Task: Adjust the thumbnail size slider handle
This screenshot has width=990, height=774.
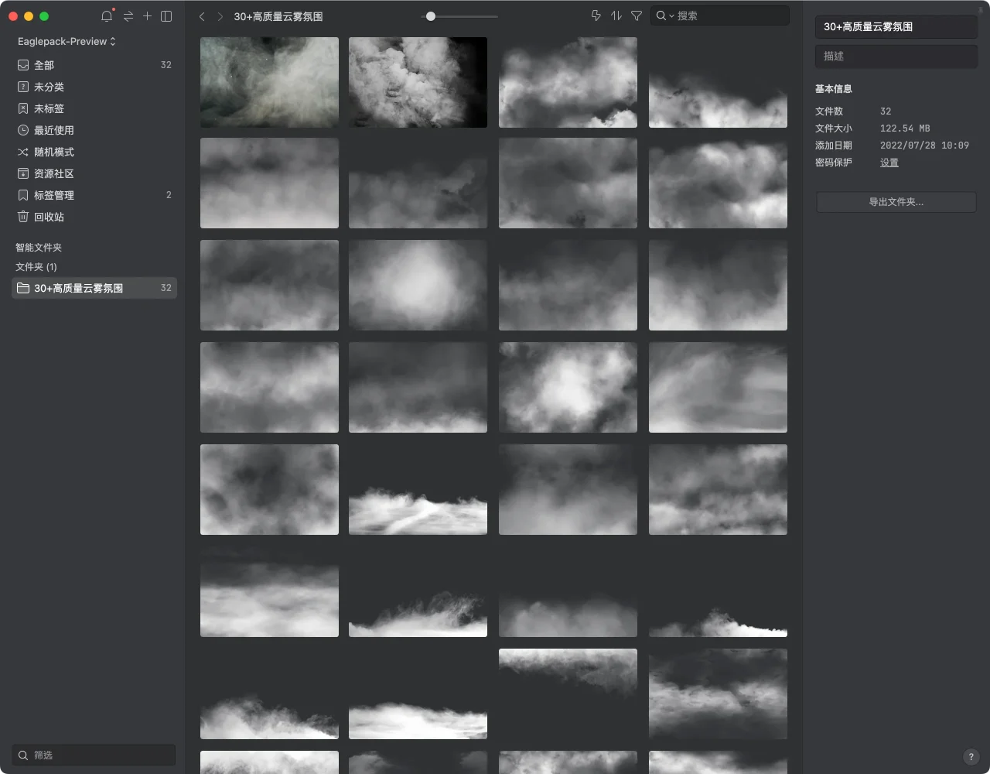Action: click(x=431, y=16)
